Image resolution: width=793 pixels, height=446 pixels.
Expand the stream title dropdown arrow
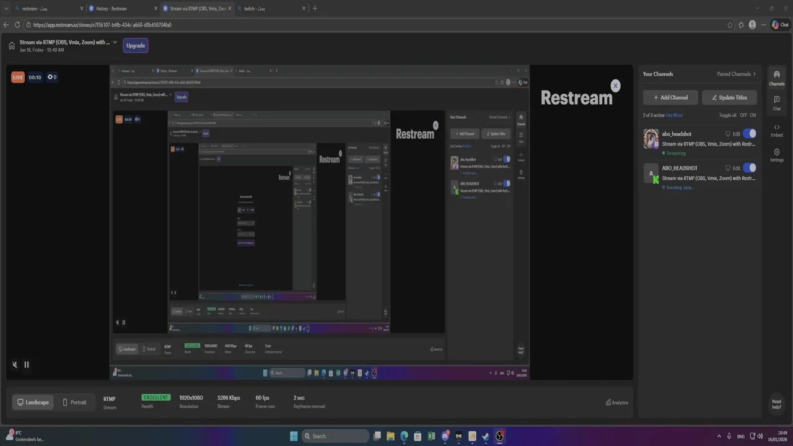115,42
